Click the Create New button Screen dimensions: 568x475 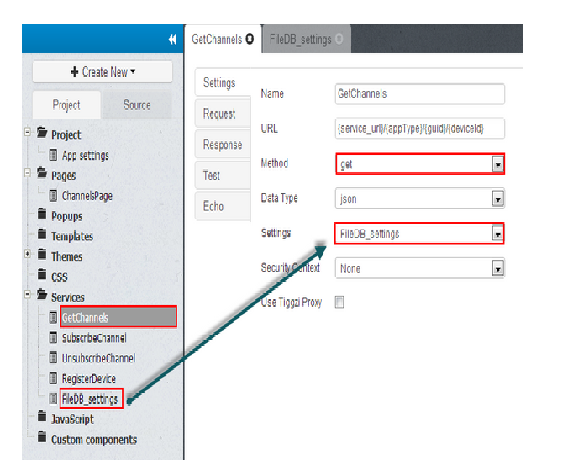click(103, 72)
